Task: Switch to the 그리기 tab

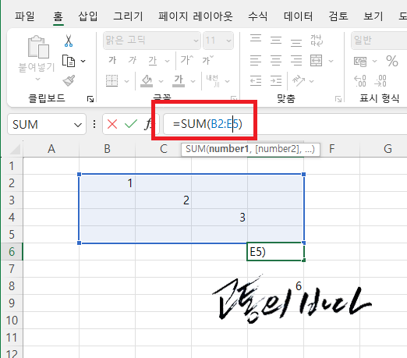Action: [128, 16]
